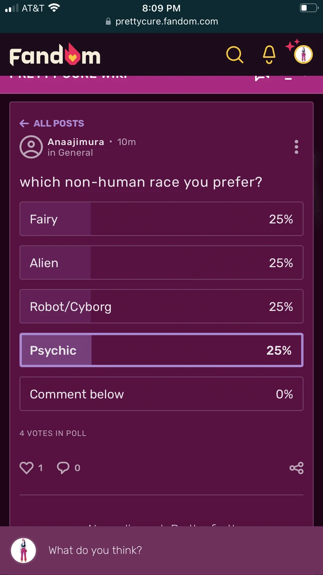Image resolution: width=323 pixels, height=575 pixels.
Task: Open Anaajimura's profile
Action: [x=76, y=142]
